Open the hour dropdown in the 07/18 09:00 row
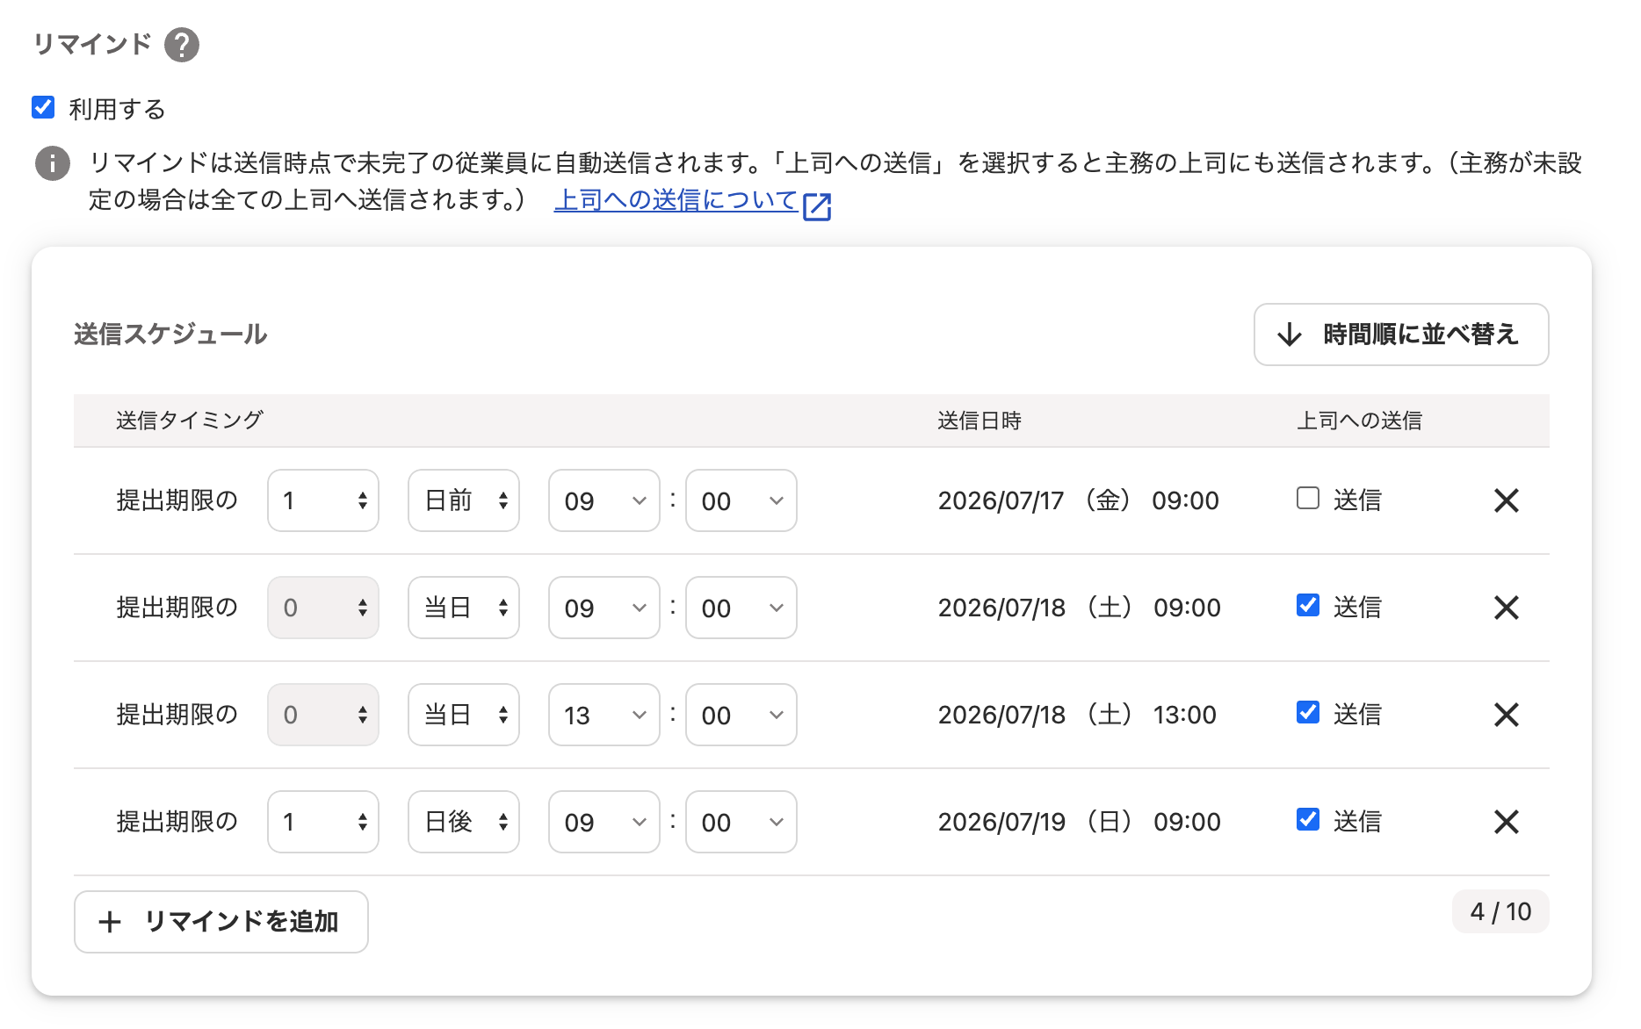The width and height of the screenshot is (1641, 1029). [x=604, y=608]
